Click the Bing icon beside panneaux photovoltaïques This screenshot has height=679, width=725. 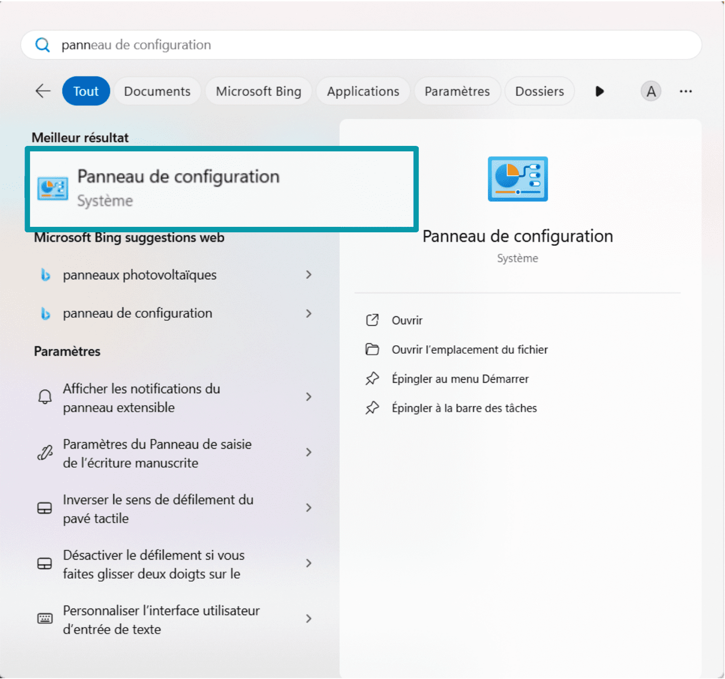(45, 275)
